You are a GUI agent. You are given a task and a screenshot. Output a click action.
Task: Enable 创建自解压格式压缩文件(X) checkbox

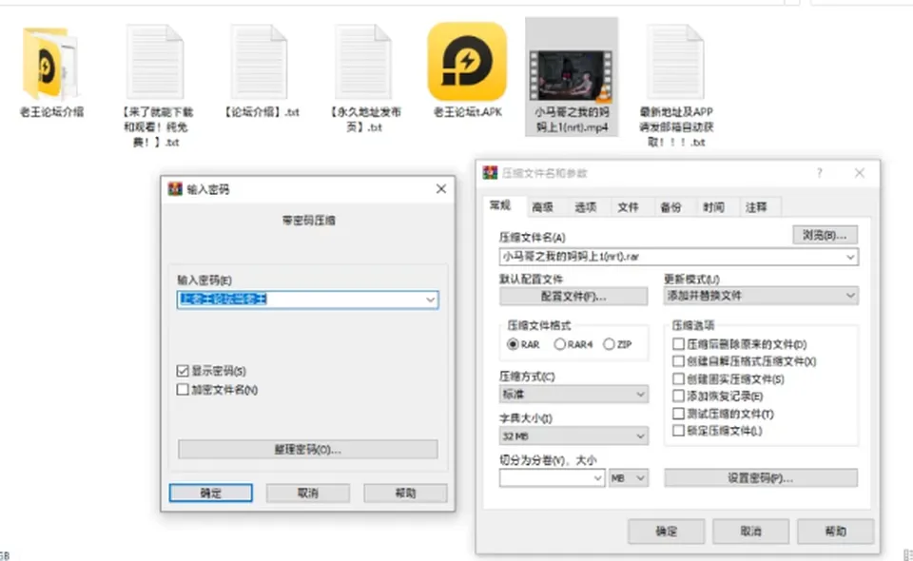678,361
